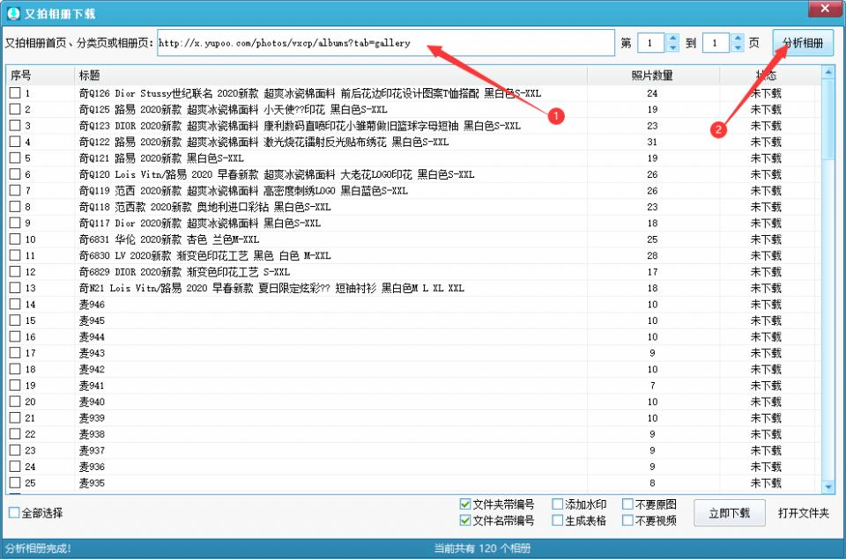Image resolution: width=846 pixels, height=559 pixels.
Task: Sort by the 标题 column header
Action: pyautogui.click(x=330, y=75)
